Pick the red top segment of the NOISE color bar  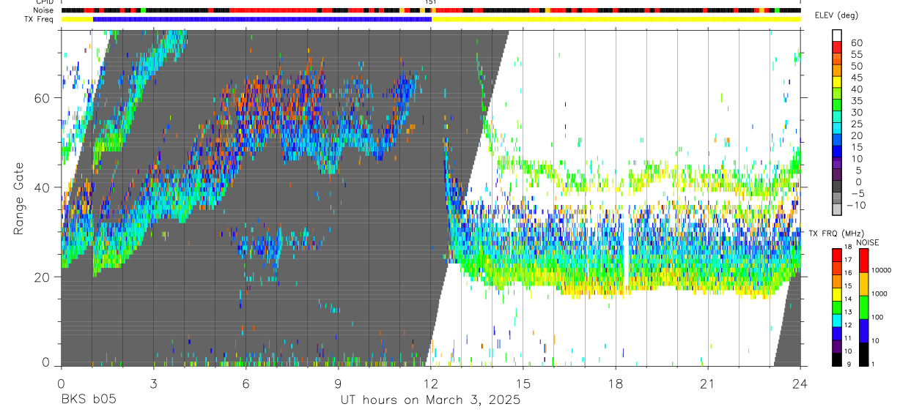click(863, 261)
